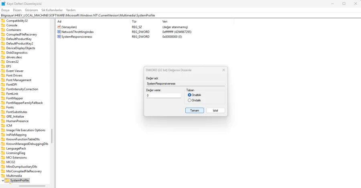
Task: Select the DeviceDisplayObjects folder icon
Action: tap(3, 48)
